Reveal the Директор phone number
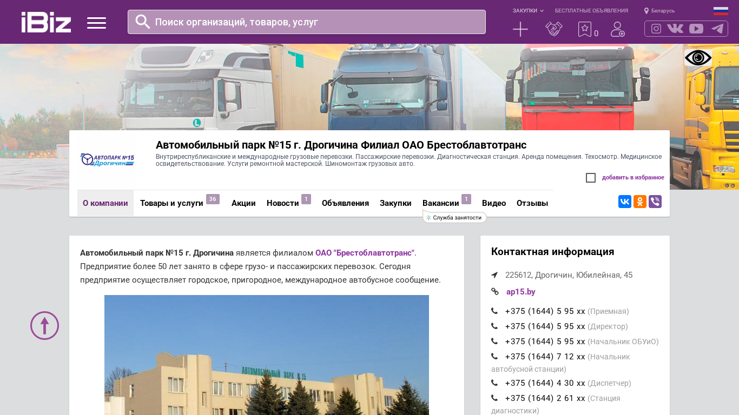This screenshot has height=415, width=739. click(545, 326)
